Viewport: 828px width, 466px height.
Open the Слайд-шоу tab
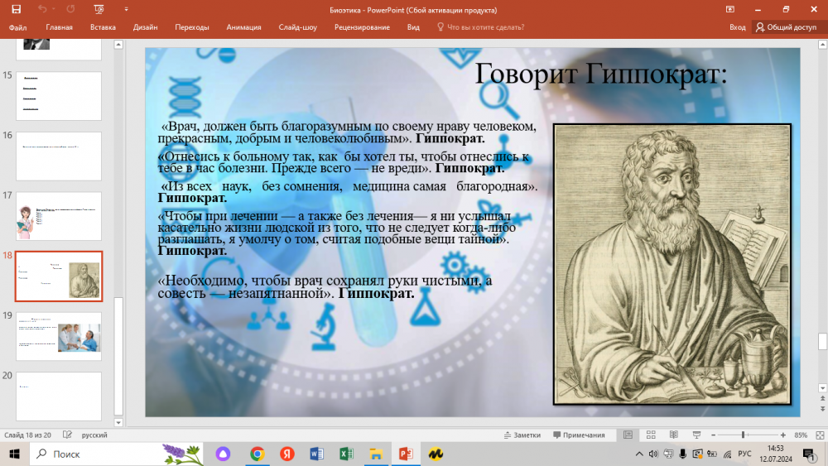(x=298, y=27)
